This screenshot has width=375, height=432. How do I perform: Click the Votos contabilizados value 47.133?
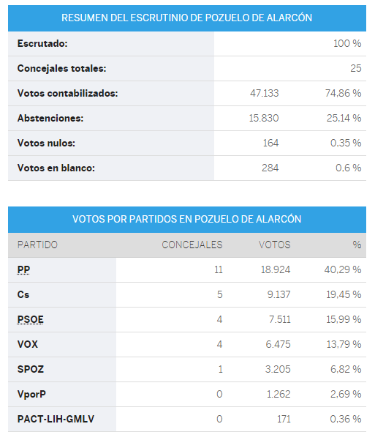(265, 94)
